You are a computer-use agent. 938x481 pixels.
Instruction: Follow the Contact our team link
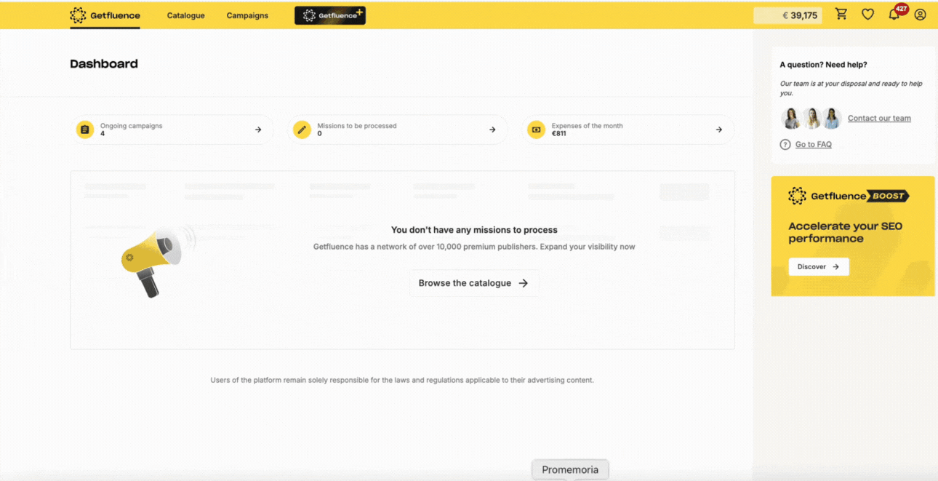tap(879, 119)
